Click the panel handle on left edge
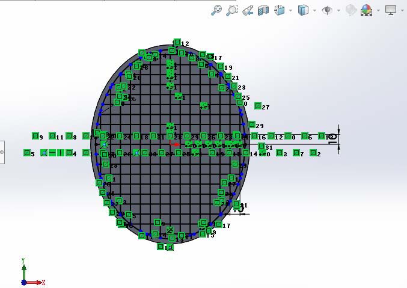The height and width of the screenshot is (288, 407). pos(2,152)
